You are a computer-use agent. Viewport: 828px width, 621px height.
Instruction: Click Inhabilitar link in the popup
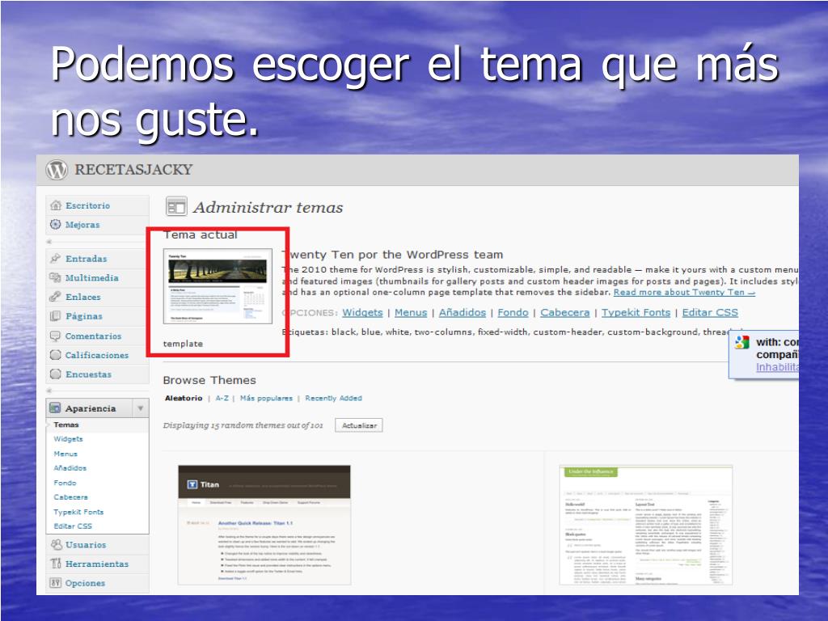coord(777,367)
